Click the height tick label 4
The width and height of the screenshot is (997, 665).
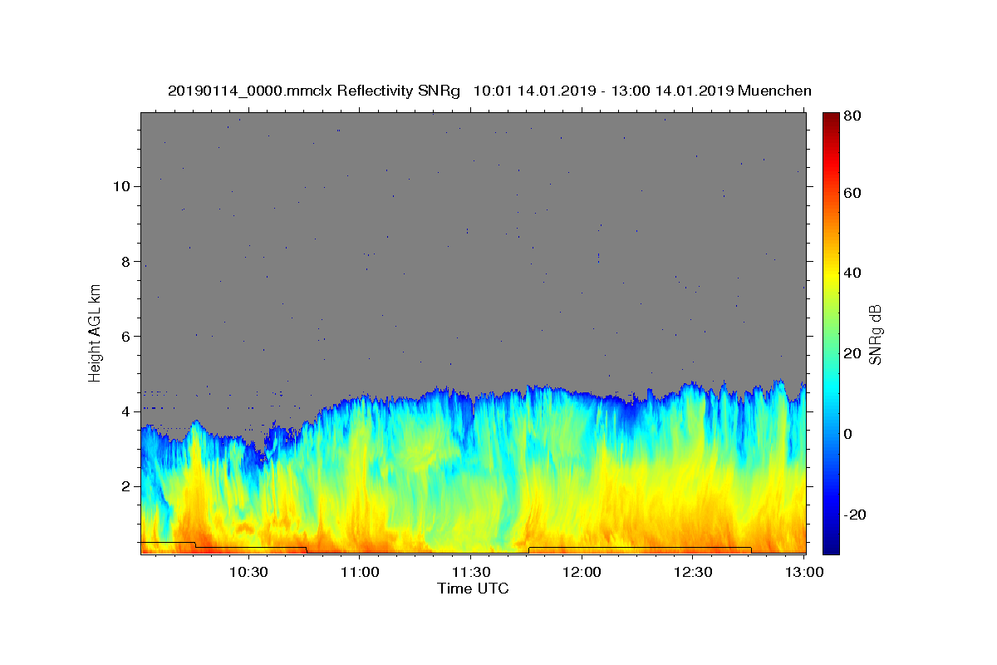tap(125, 411)
